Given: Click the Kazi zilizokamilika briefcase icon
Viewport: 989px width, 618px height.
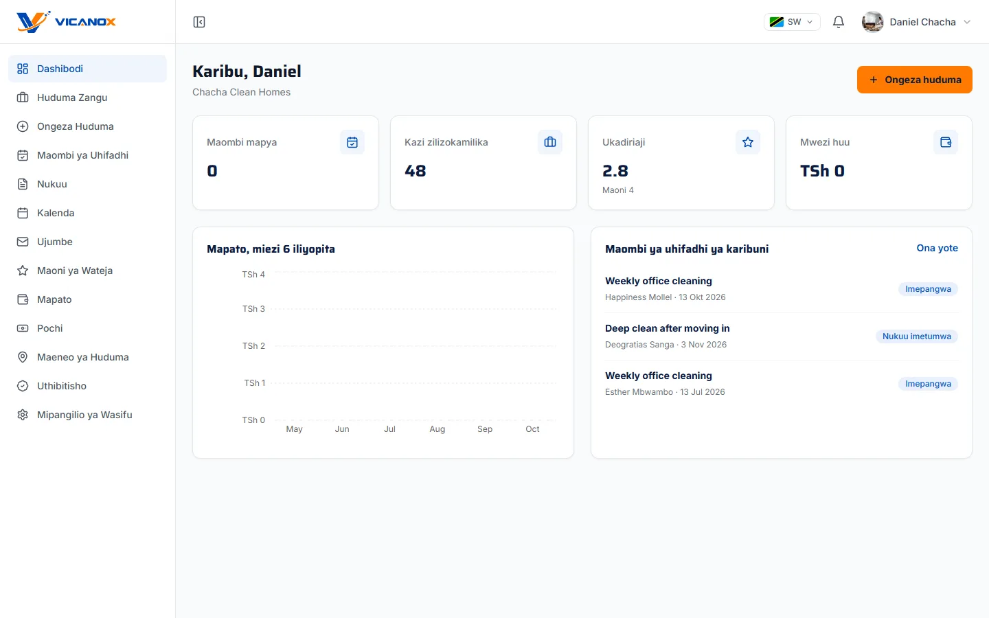Looking at the screenshot, I should pyautogui.click(x=550, y=142).
